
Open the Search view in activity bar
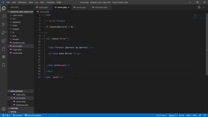(4, 16)
